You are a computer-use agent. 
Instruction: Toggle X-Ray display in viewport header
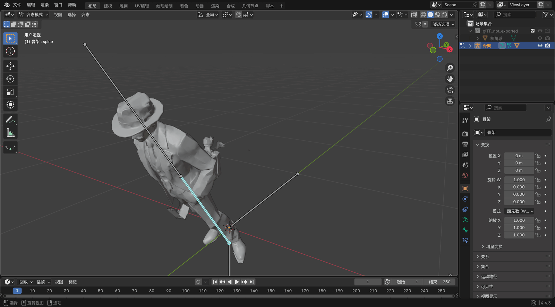[414, 15]
